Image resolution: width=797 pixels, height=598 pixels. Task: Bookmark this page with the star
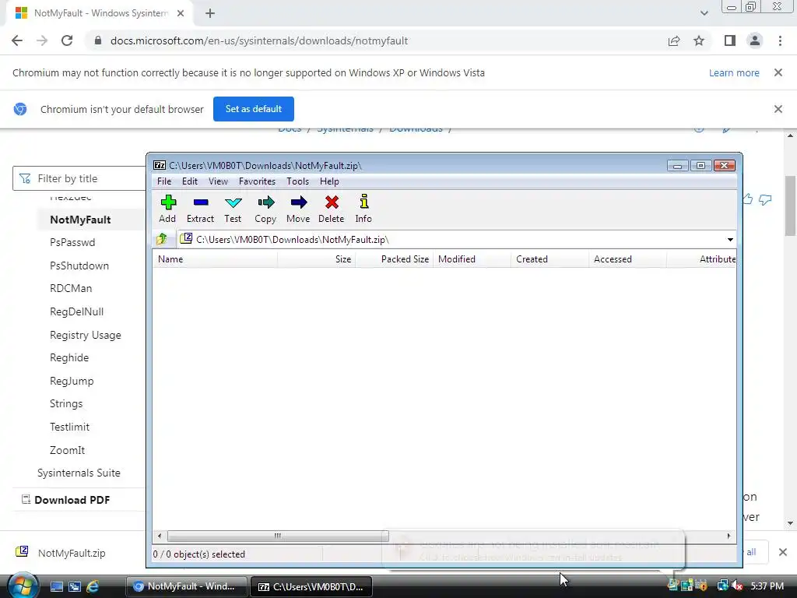[699, 40]
